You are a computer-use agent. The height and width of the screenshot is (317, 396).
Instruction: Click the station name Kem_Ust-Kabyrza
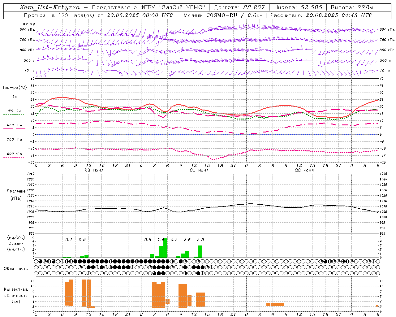click(x=50, y=7)
